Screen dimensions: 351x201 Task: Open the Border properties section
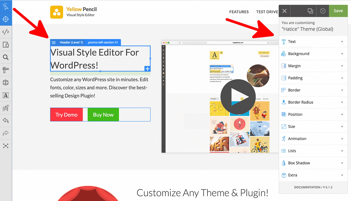[313, 90]
